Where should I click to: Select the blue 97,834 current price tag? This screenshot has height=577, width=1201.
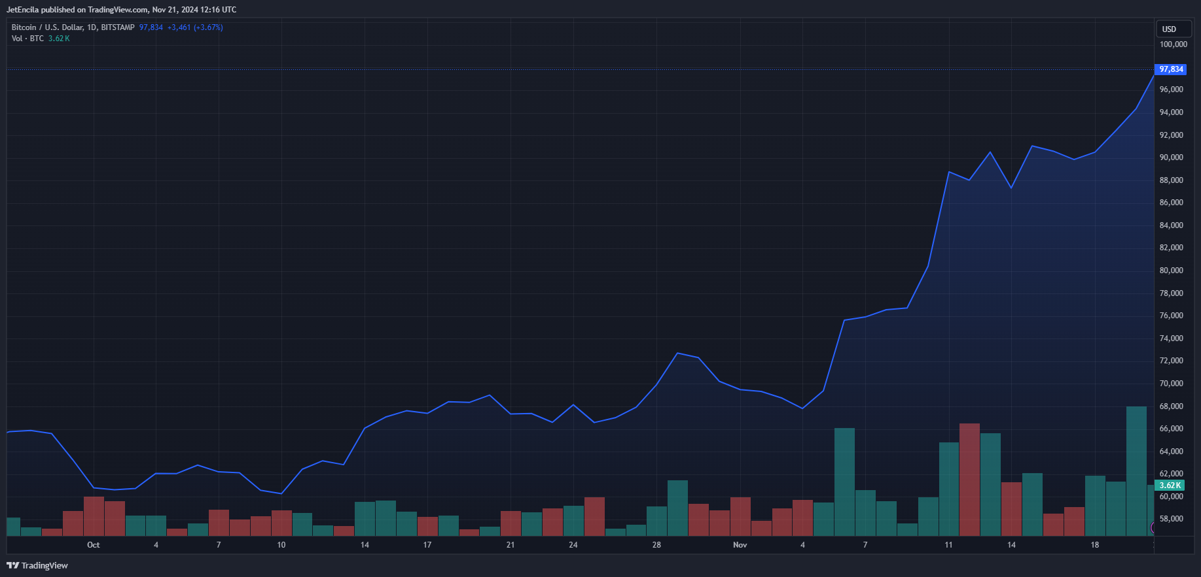tap(1170, 69)
